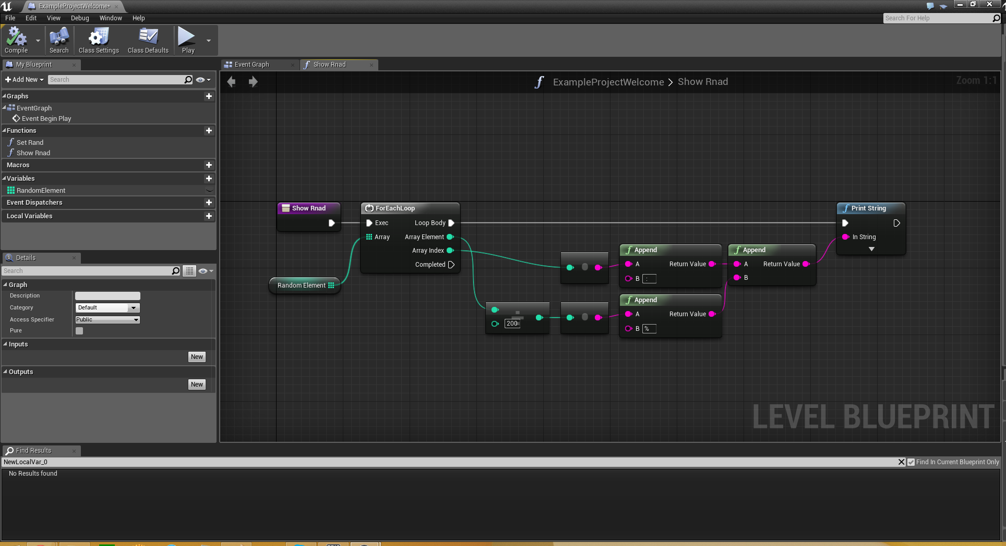This screenshot has width=1006, height=546.
Task: Select the Show Rnad graph tab
Action: click(330, 65)
